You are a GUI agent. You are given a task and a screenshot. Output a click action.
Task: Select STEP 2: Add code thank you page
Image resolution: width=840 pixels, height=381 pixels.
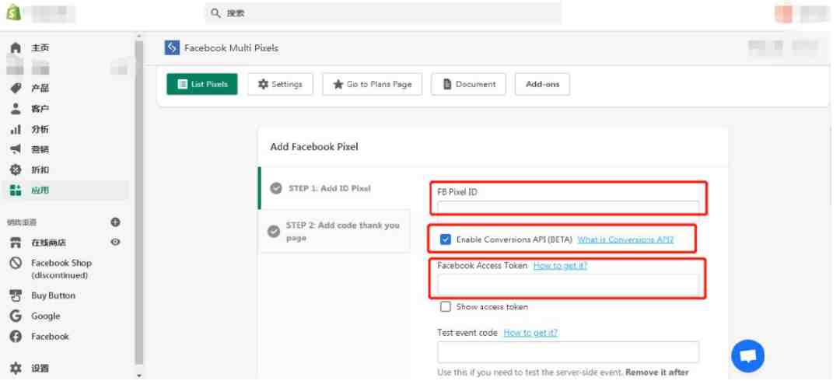click(x=334, y=231)
